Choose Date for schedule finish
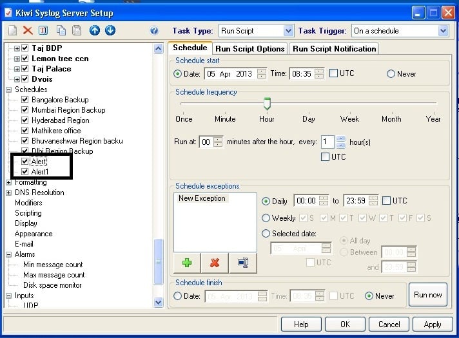The width and height of the screenshot is (459, 338). coord(177,296)
